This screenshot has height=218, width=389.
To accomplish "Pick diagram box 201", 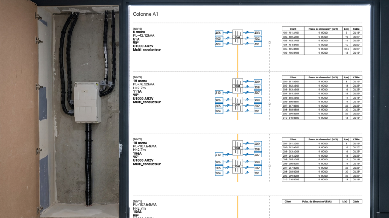I will click(257, 173).
